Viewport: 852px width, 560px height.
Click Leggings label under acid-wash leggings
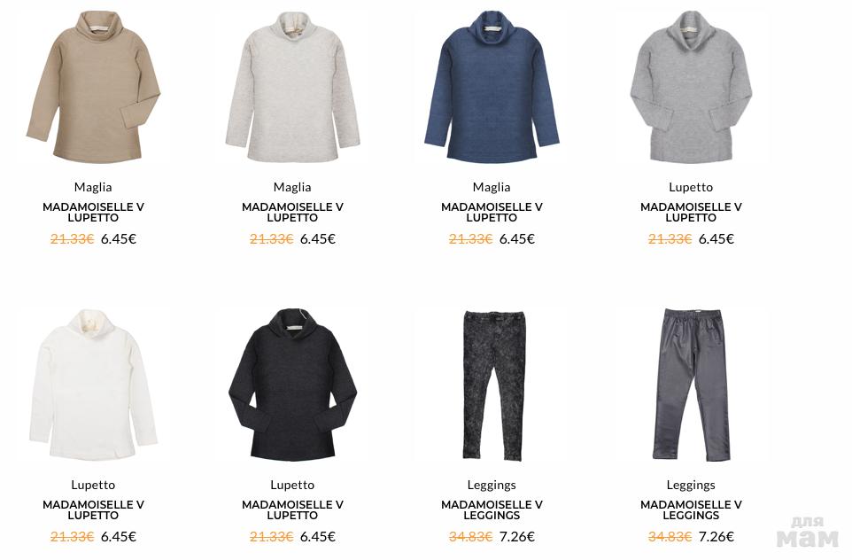492,485
